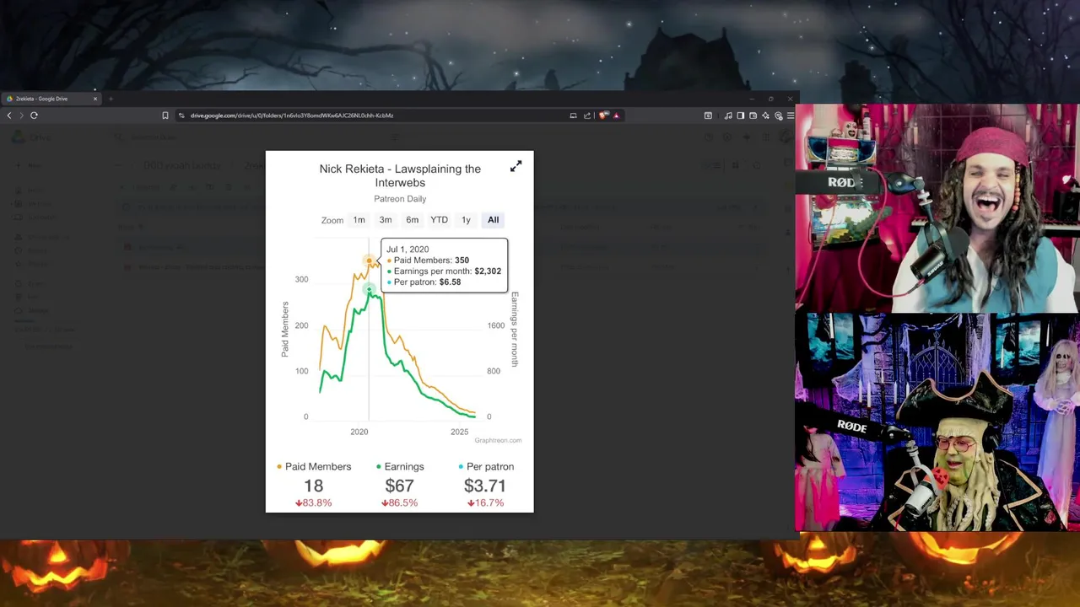Image resolution: width=1080 pixels, height=607 pixels.
Task: Go forward in the browser
Action: tap(21, 115)
